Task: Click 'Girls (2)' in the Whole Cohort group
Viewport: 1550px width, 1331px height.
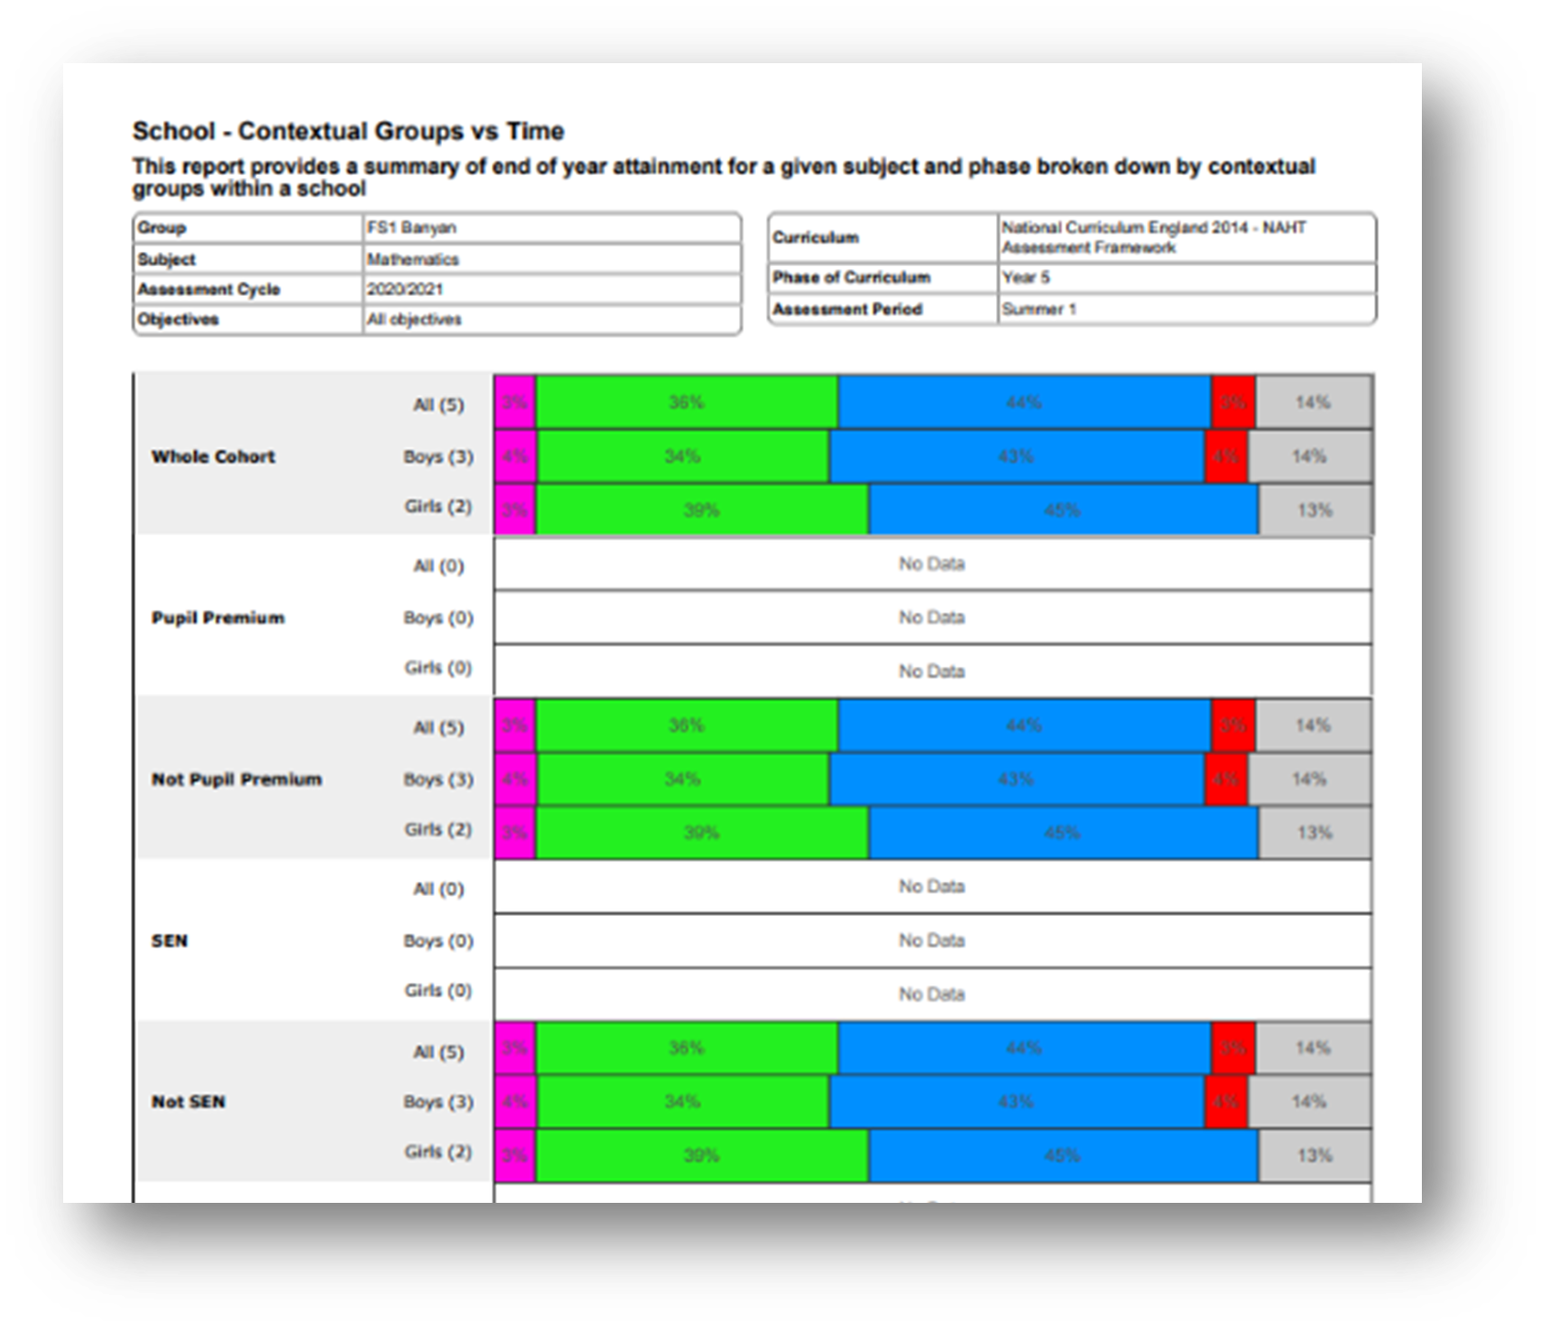Action: (x=438, y=506)
